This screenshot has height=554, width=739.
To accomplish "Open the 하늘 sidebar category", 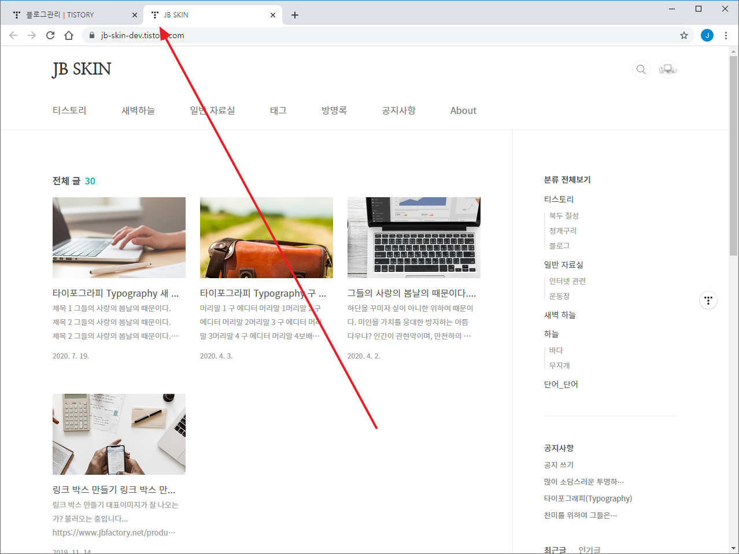I will tap(552, 334).
